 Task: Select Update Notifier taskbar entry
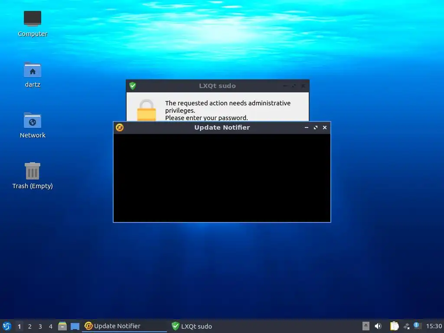pyautogui.click(x=124, y=326)
